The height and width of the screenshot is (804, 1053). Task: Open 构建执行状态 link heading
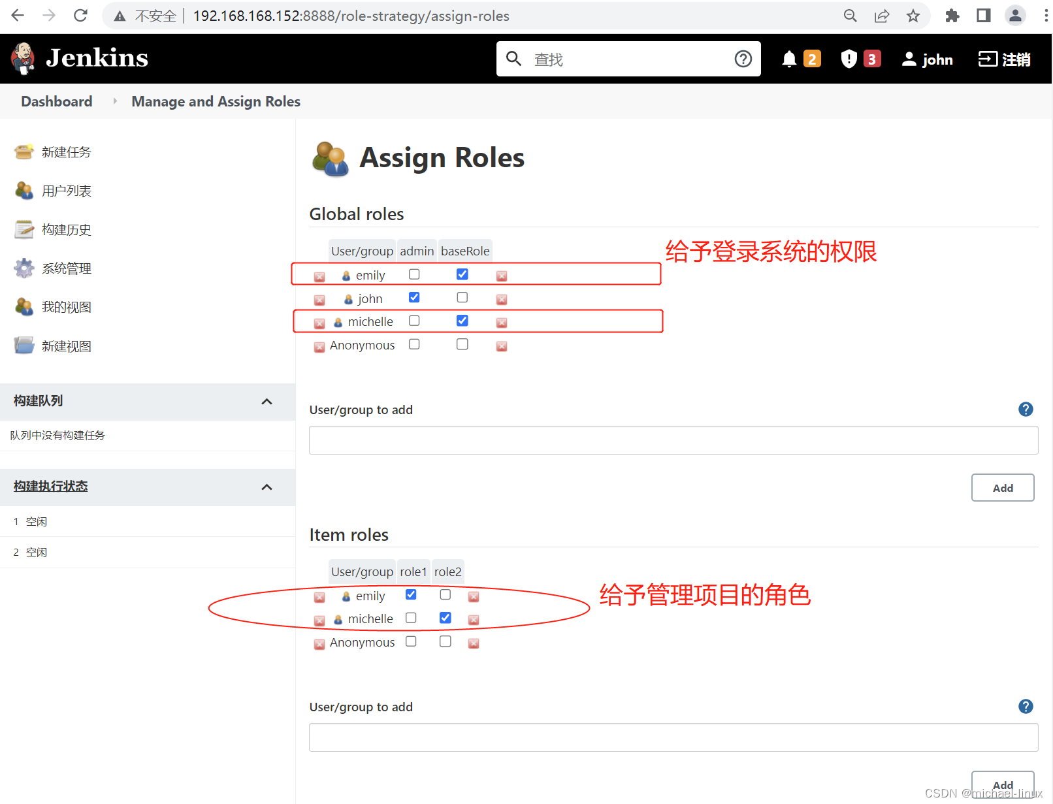pyautogui.click(x=51, y=487)
